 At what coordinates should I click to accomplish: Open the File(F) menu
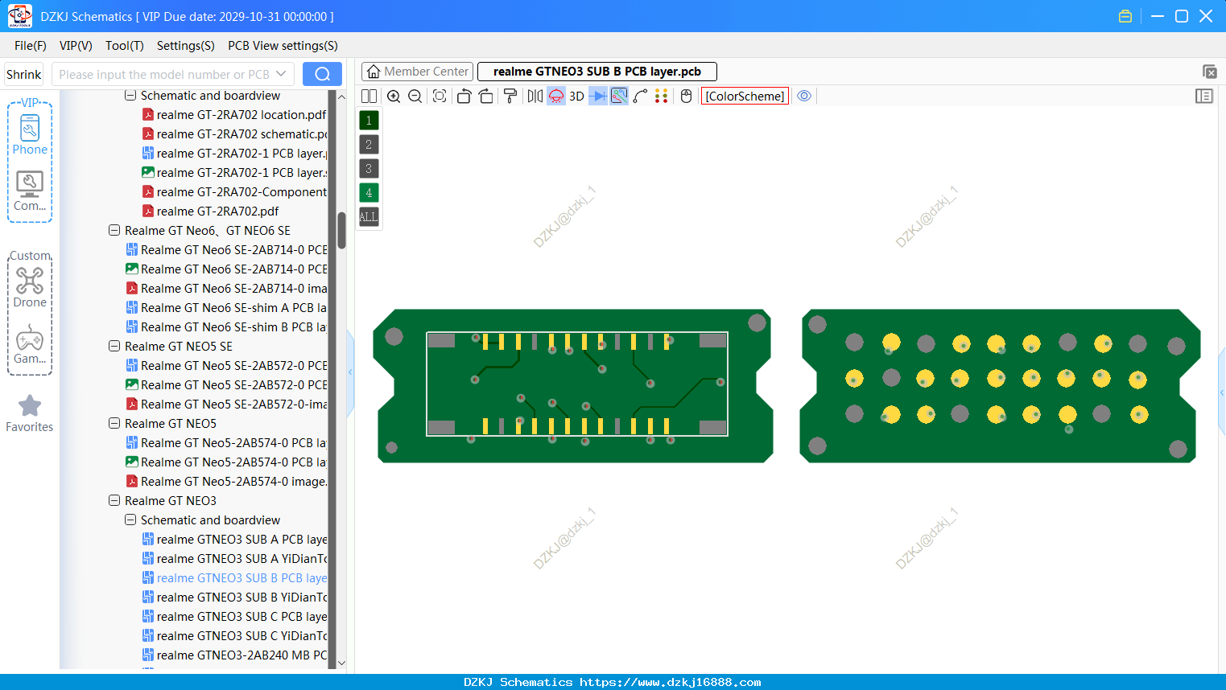point(31,46)
